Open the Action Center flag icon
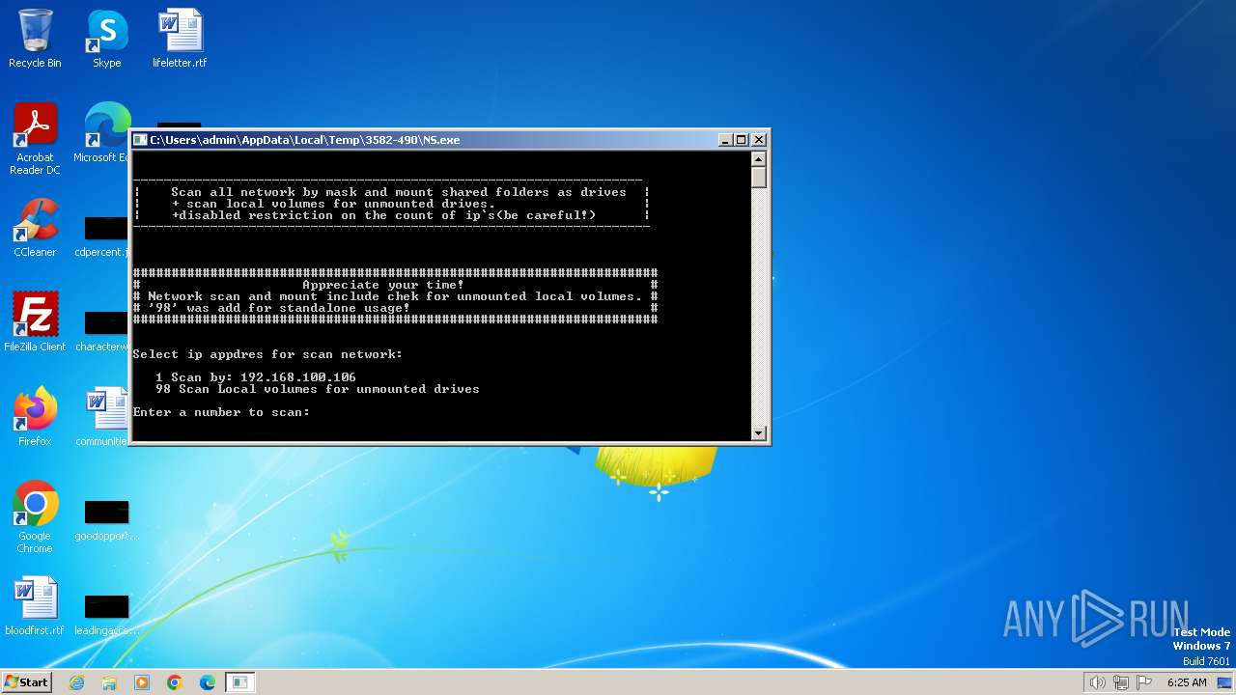1236x695 pixels. click(1145, 682)
